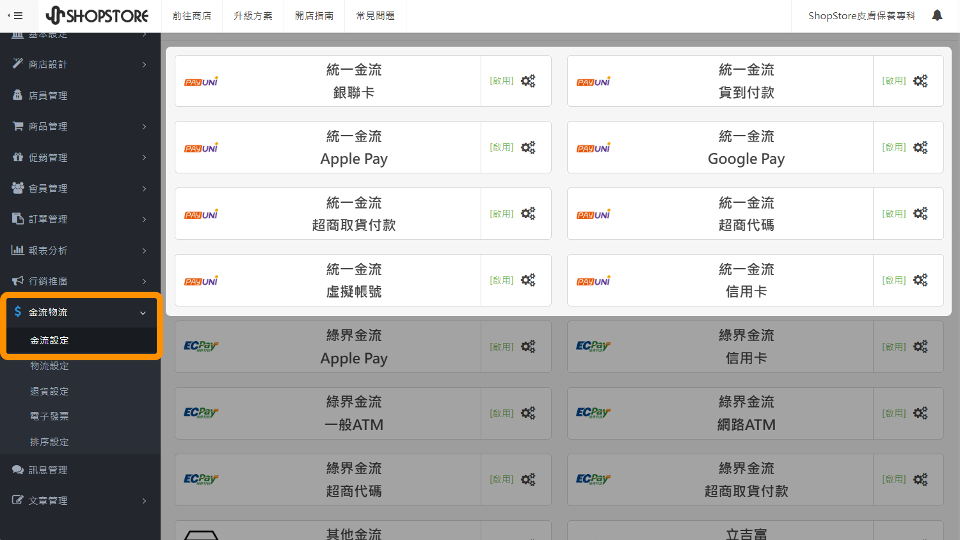Screen dimensions: 960x540
Task: Expand the 商品管理 sidebar menu
Action: (x=80, y=127)
